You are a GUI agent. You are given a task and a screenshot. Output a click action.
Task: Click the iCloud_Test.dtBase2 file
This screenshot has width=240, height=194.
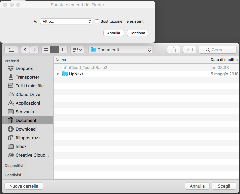(88, 68)
